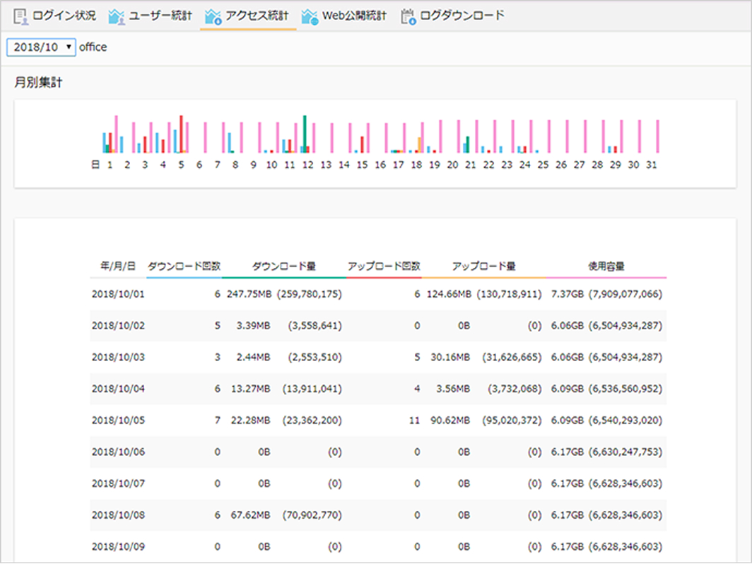Click the 年/月/日 column header
The image size is (752, 564).
pos(118,266)
